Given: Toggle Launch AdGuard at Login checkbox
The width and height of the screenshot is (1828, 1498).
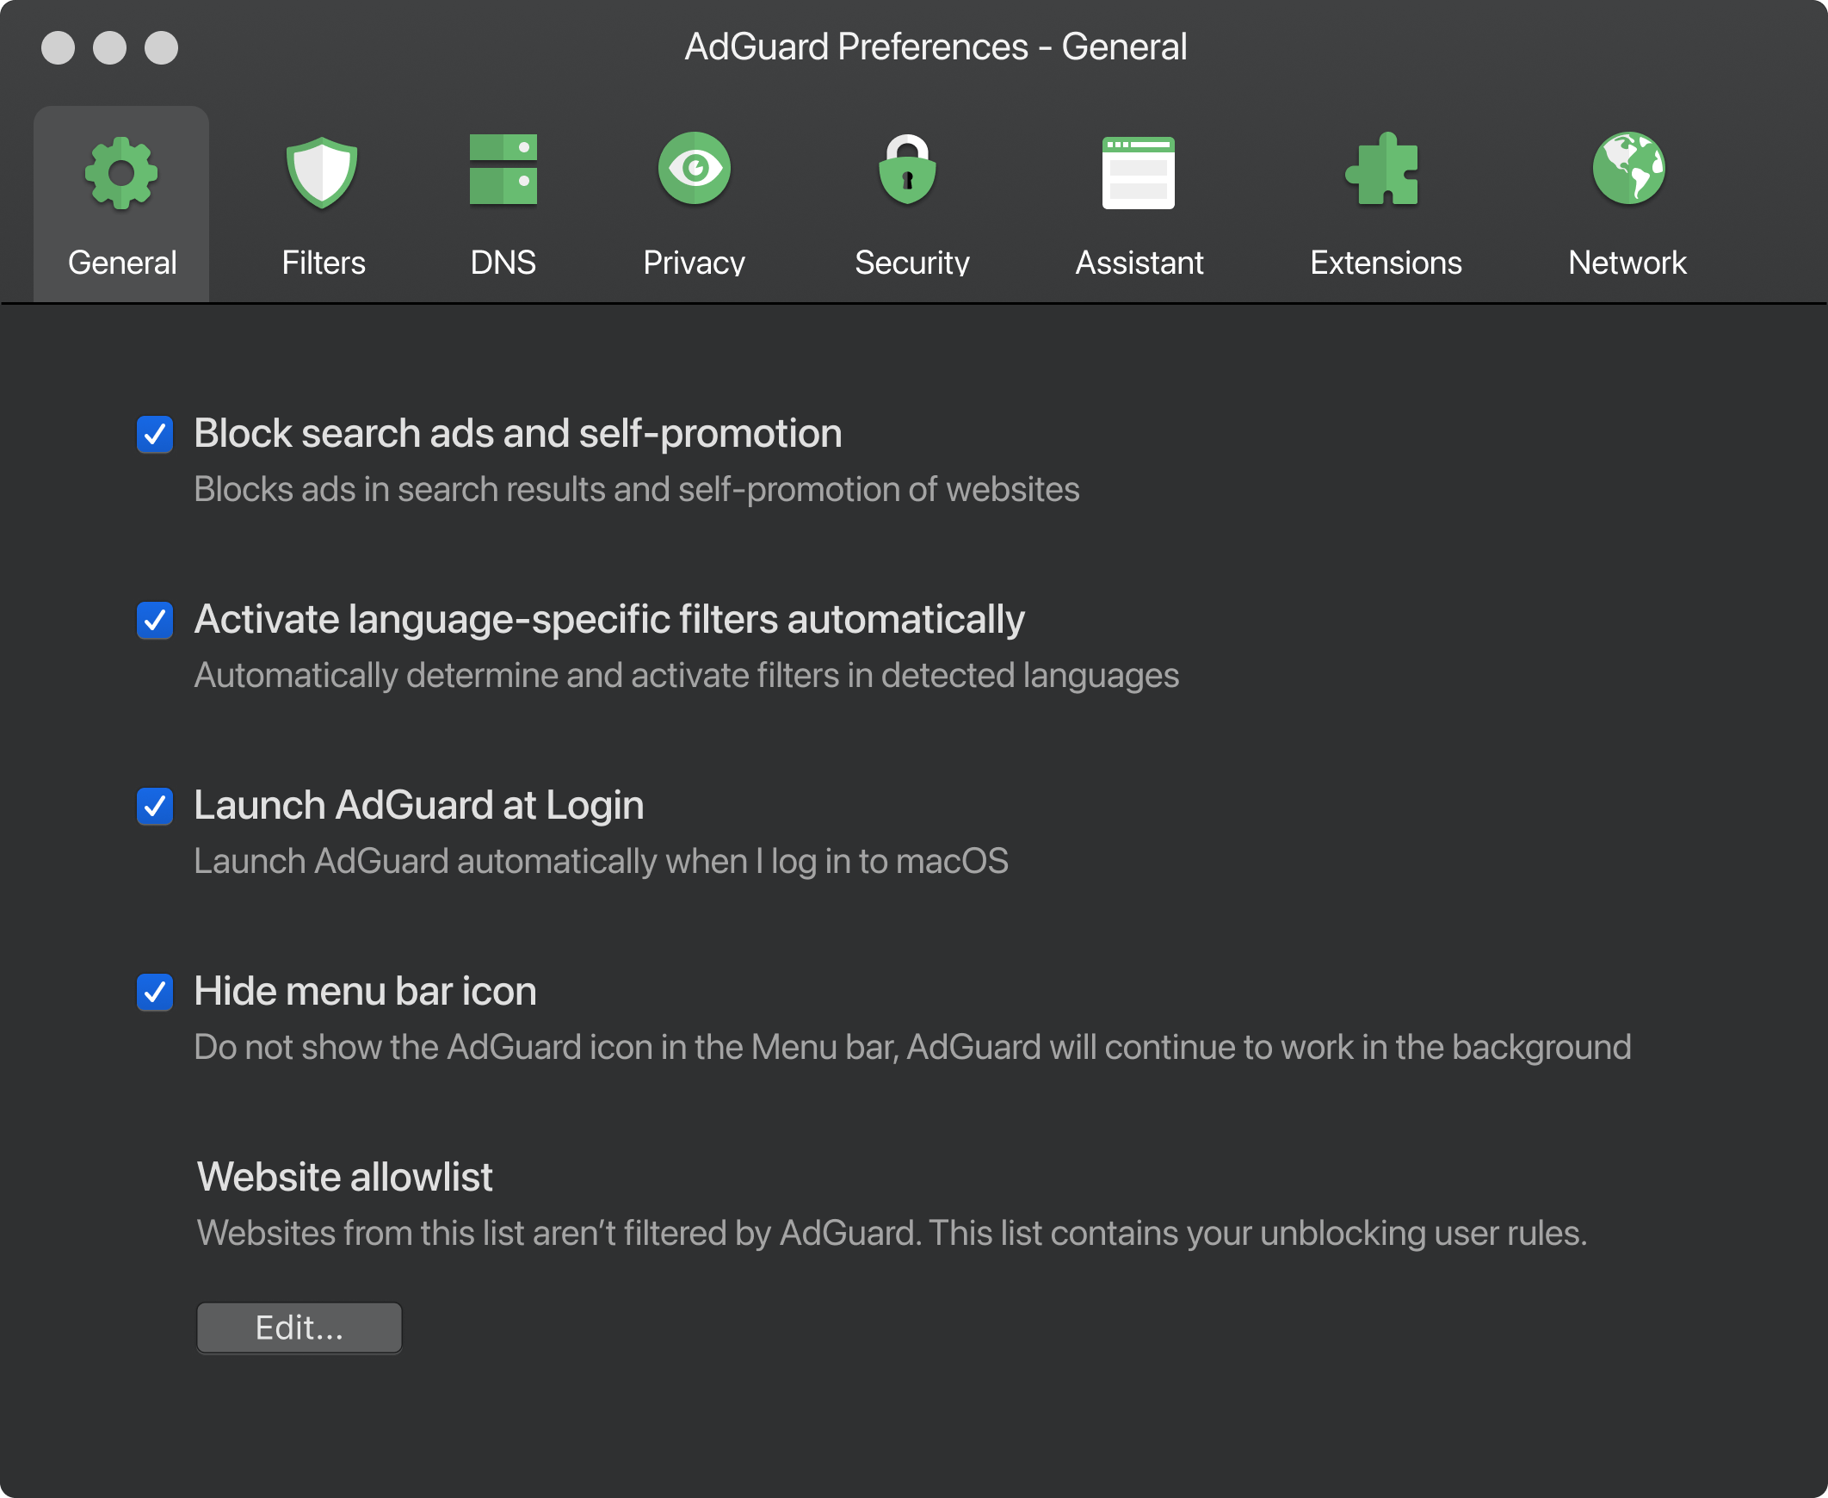Looking at the screenshot, I should click(155, 807).
